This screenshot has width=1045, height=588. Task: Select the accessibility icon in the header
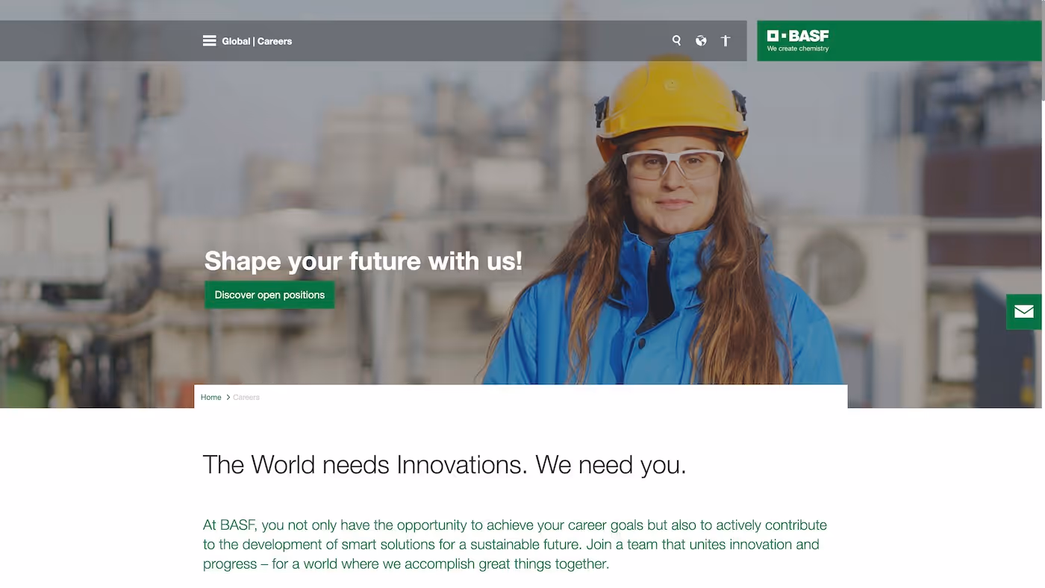click(723, 40)
